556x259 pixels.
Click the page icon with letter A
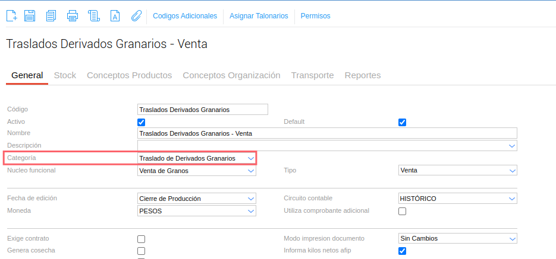coord(115,16)
